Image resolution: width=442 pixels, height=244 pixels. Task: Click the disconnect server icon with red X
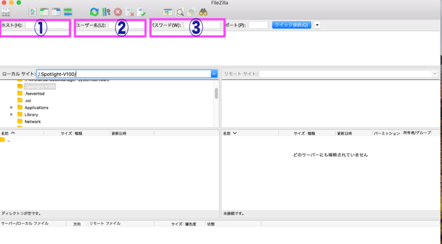[130, 12]
